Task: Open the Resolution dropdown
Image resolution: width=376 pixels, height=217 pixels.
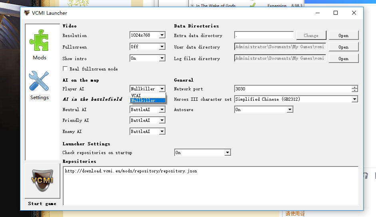Action: (x=147, y=35)
